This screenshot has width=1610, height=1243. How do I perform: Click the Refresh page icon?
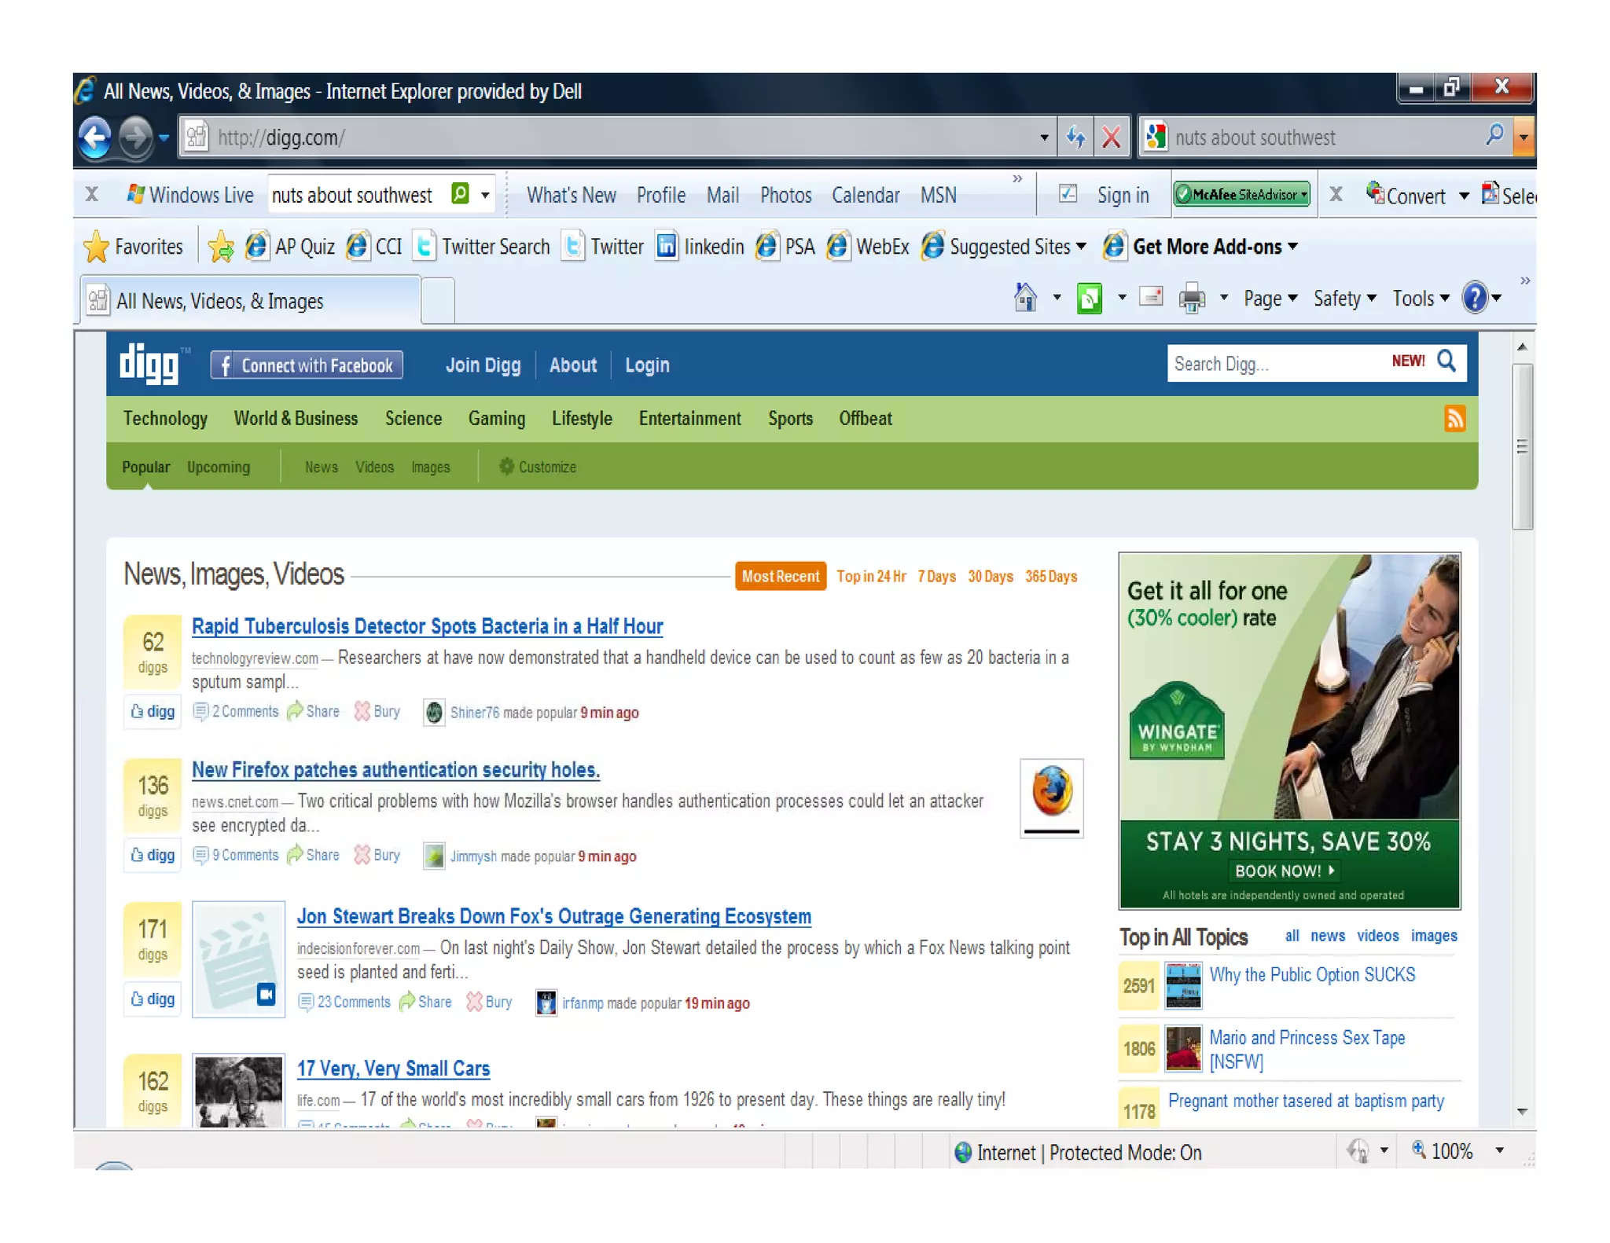point(1075,138)
